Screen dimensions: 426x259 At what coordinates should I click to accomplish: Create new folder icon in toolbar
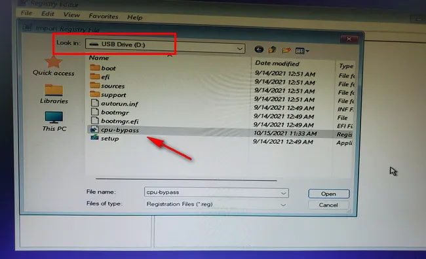[286, 50]
